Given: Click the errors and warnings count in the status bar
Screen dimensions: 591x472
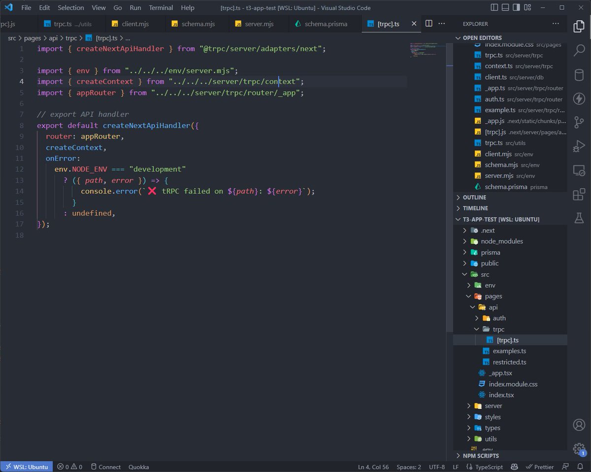Looking at the screenshot, I should 69,467.
